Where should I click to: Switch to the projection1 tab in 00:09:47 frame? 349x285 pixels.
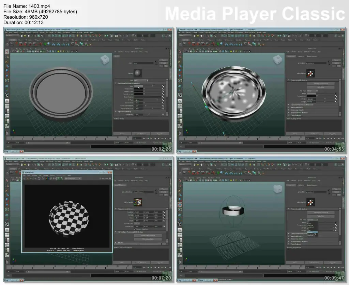pos(291,185)
